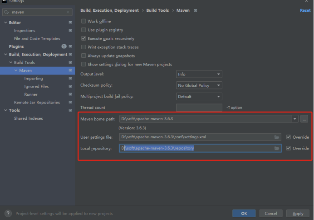Select Runner under Maven
The width and height of the screenshot is (314, 220).
(x=31, y=94)
